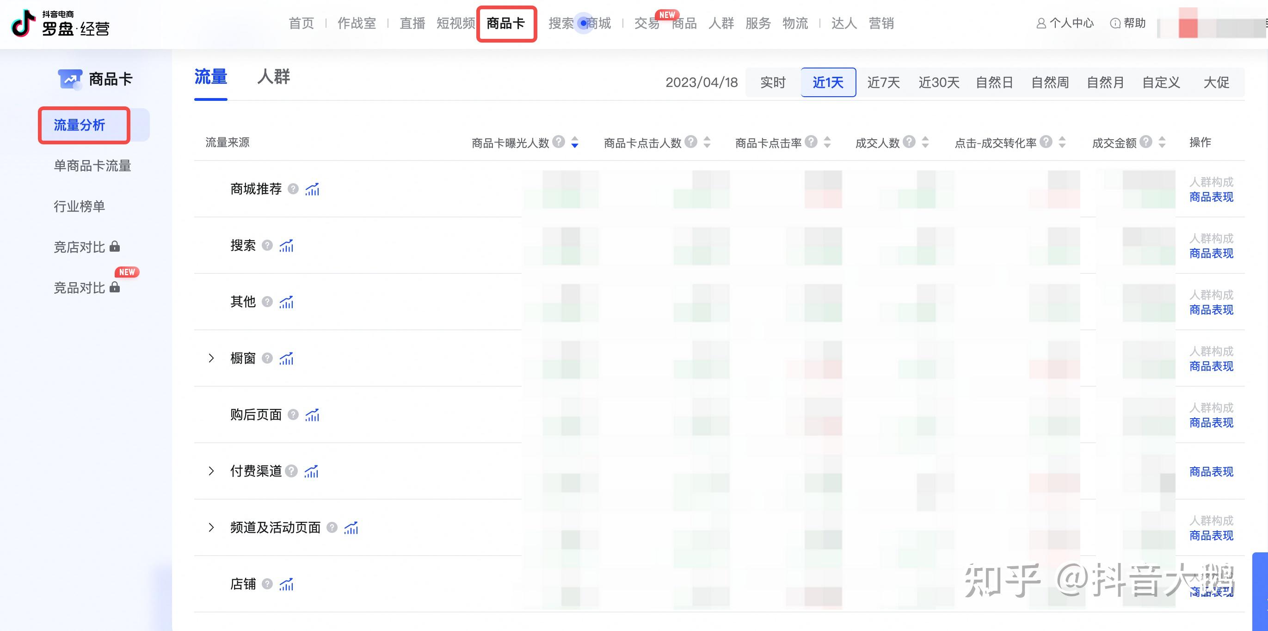
Task: Toggle sort on 点击-成交转化率 column
Action: [x=1062, y=142]
